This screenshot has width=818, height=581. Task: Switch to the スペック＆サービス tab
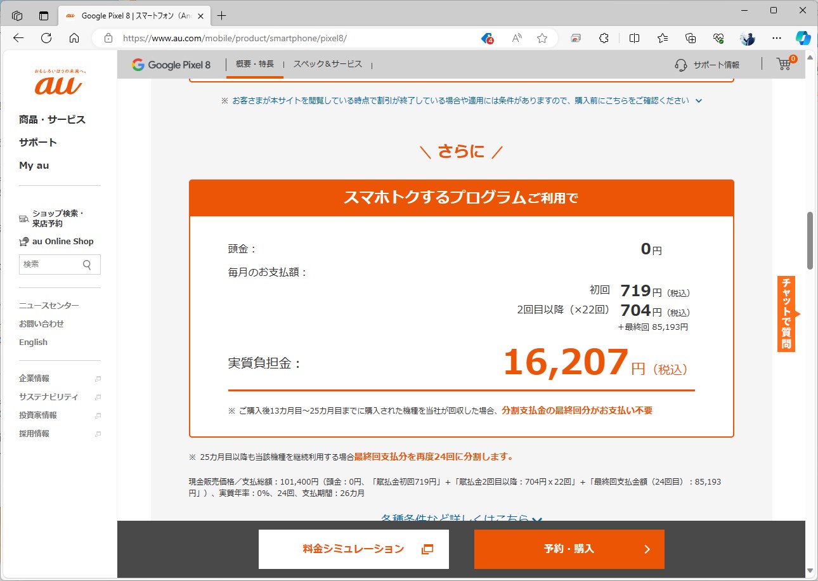coord(327,63)
